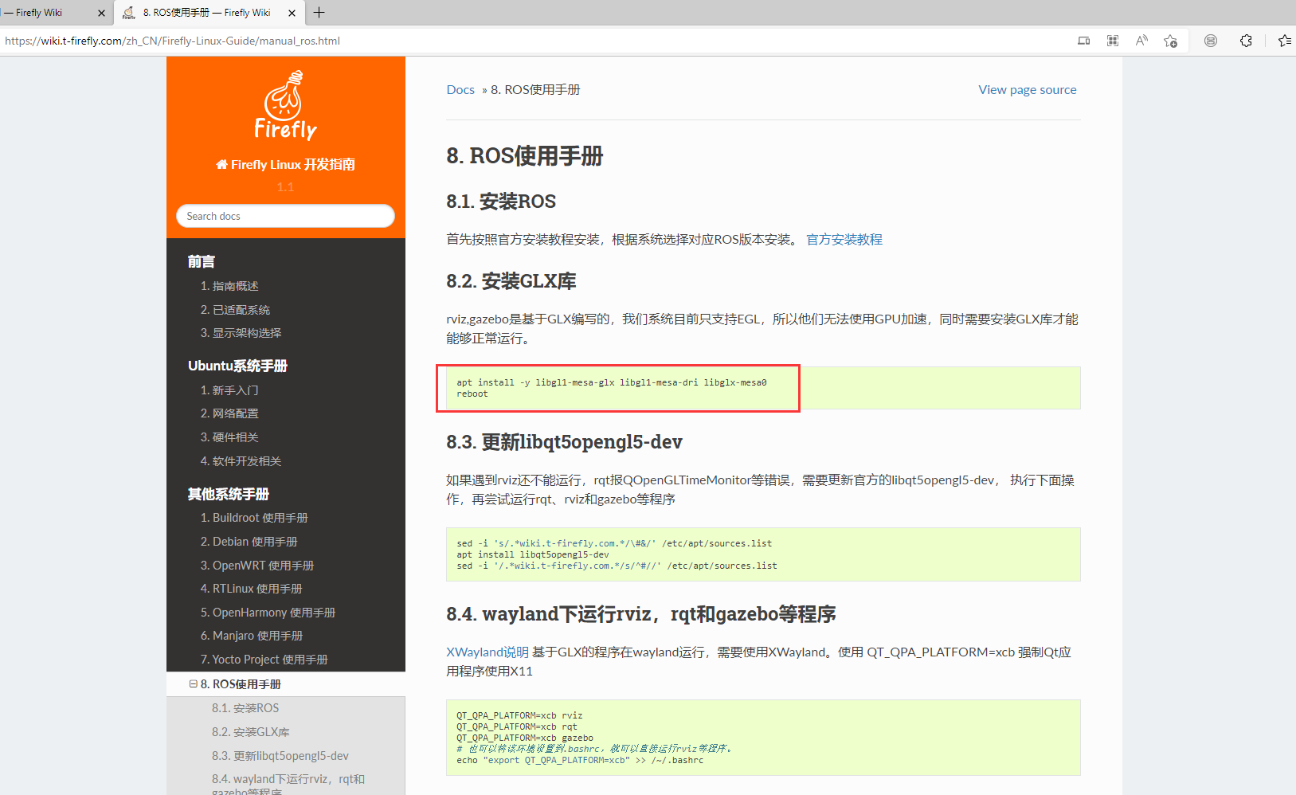Add this page to favorites
This screenshot has height=795, width=1296.
tap(1170, 40)
